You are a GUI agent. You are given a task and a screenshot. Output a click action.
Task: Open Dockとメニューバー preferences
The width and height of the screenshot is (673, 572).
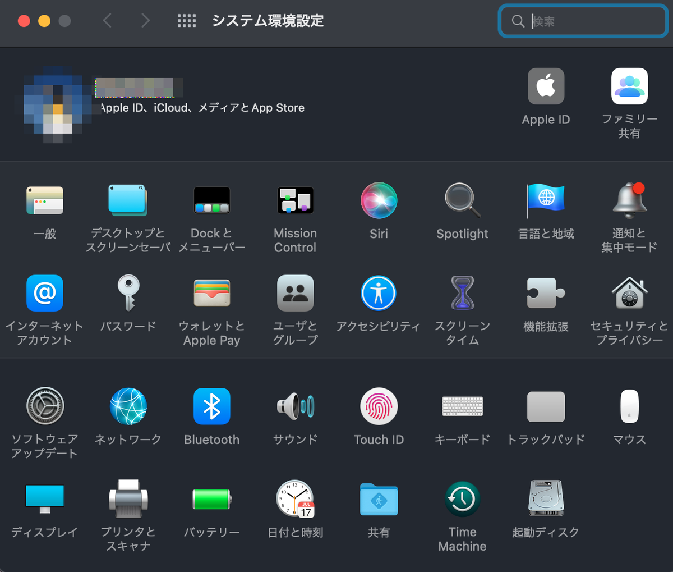click(211, 200)
